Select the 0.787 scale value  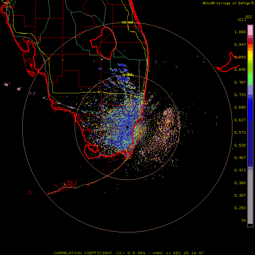[x=240, y=82]
